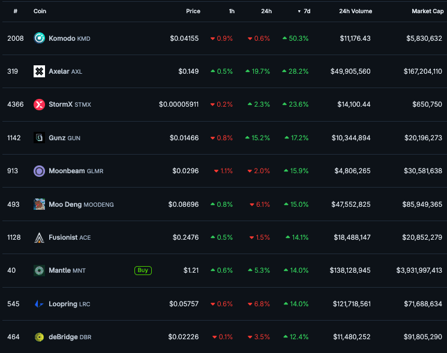Click the Loopring logo icon

point(39,304)
